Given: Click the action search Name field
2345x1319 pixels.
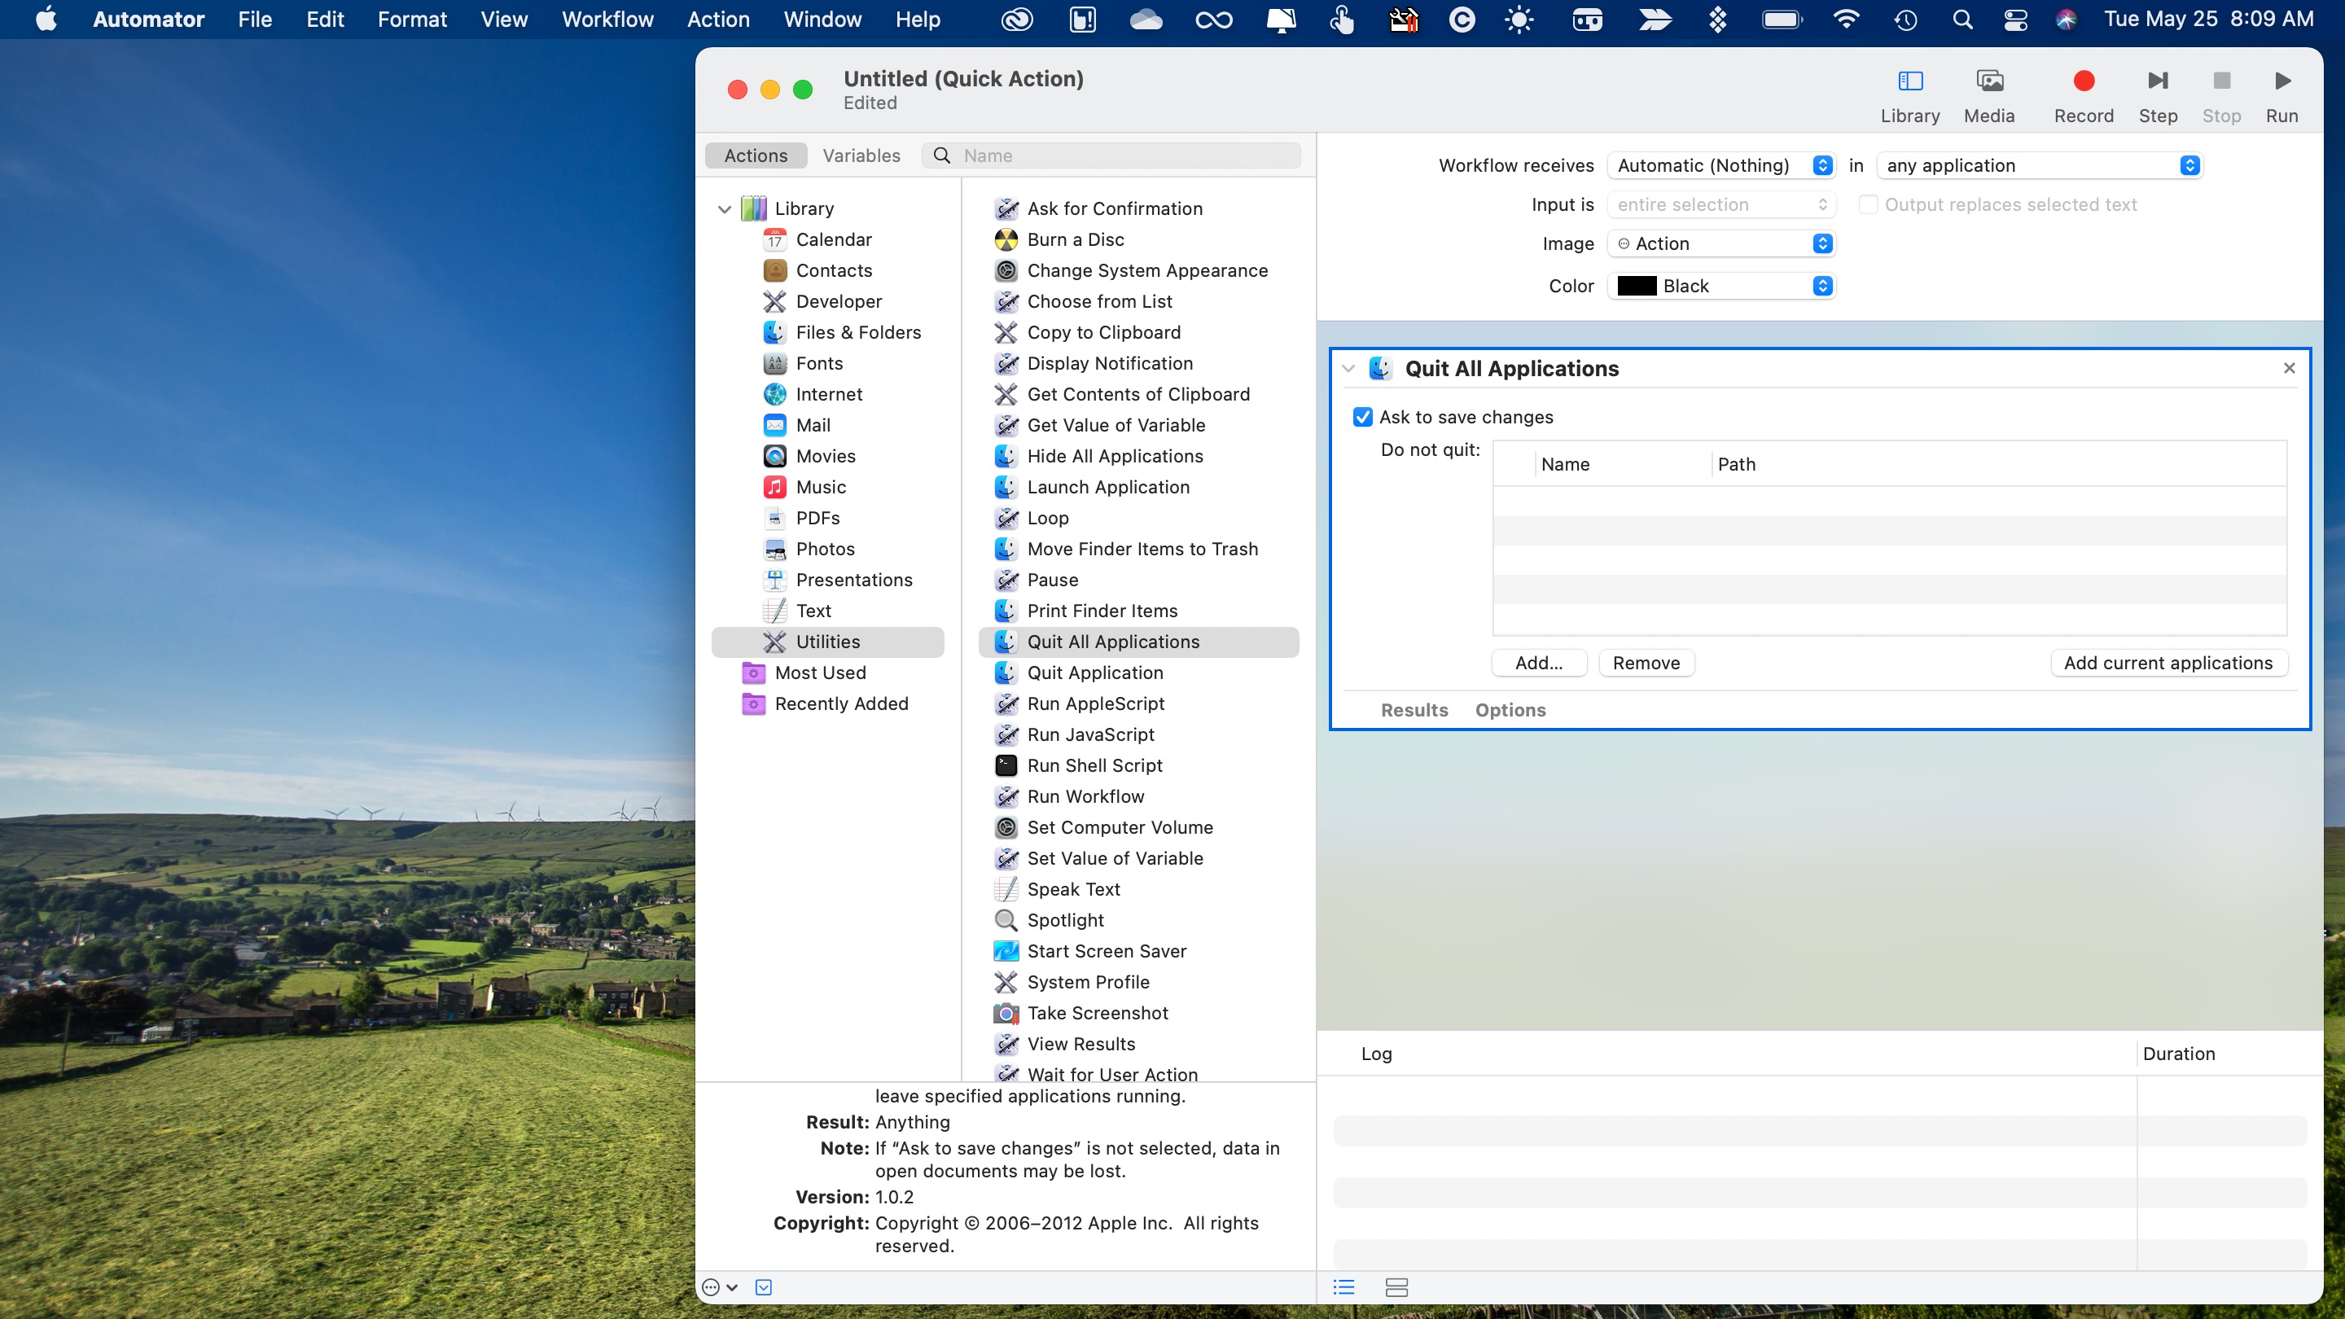Looking at the screenshot, I should click(x=1111, y=156).
